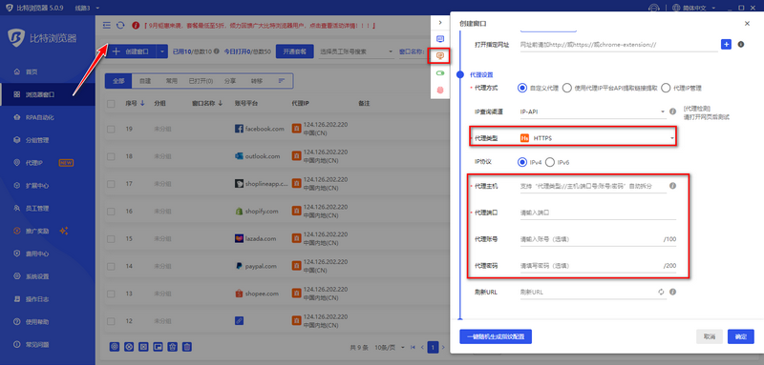Click the paypal.com platform icon
Viewport: 764px width, 365px height.
(x=239, y=266)
